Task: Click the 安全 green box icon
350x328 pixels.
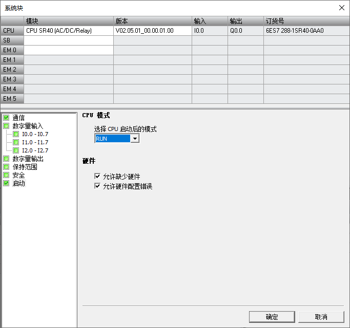Action: (6, 175)
